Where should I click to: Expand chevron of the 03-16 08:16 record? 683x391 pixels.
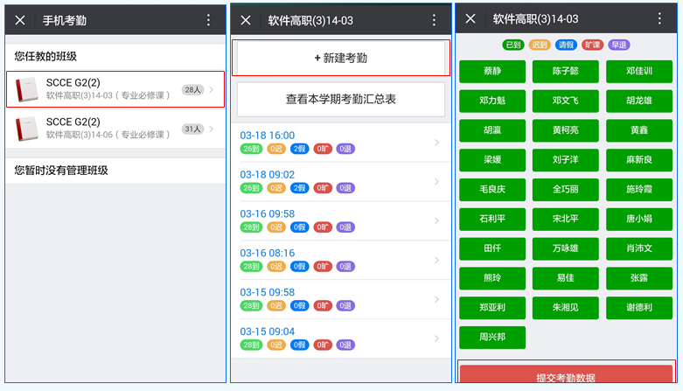click(436, 261)
